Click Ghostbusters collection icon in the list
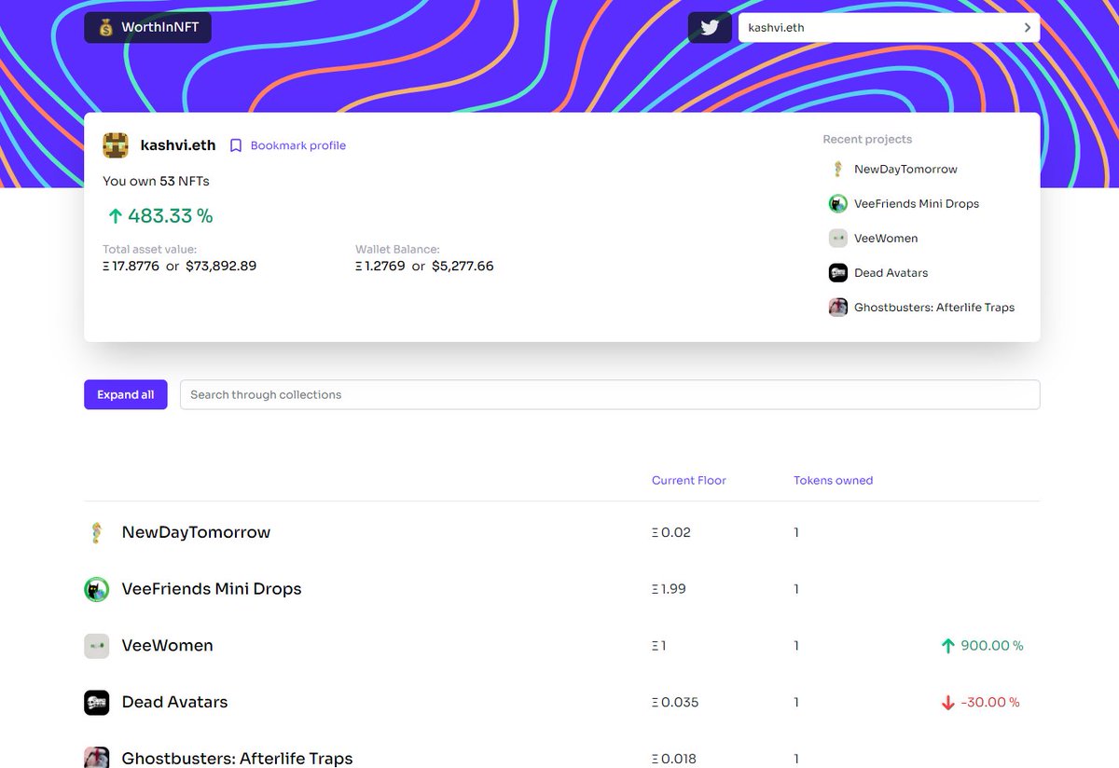The width and height of the screenshot is (1119, 768). coord(97,757)
